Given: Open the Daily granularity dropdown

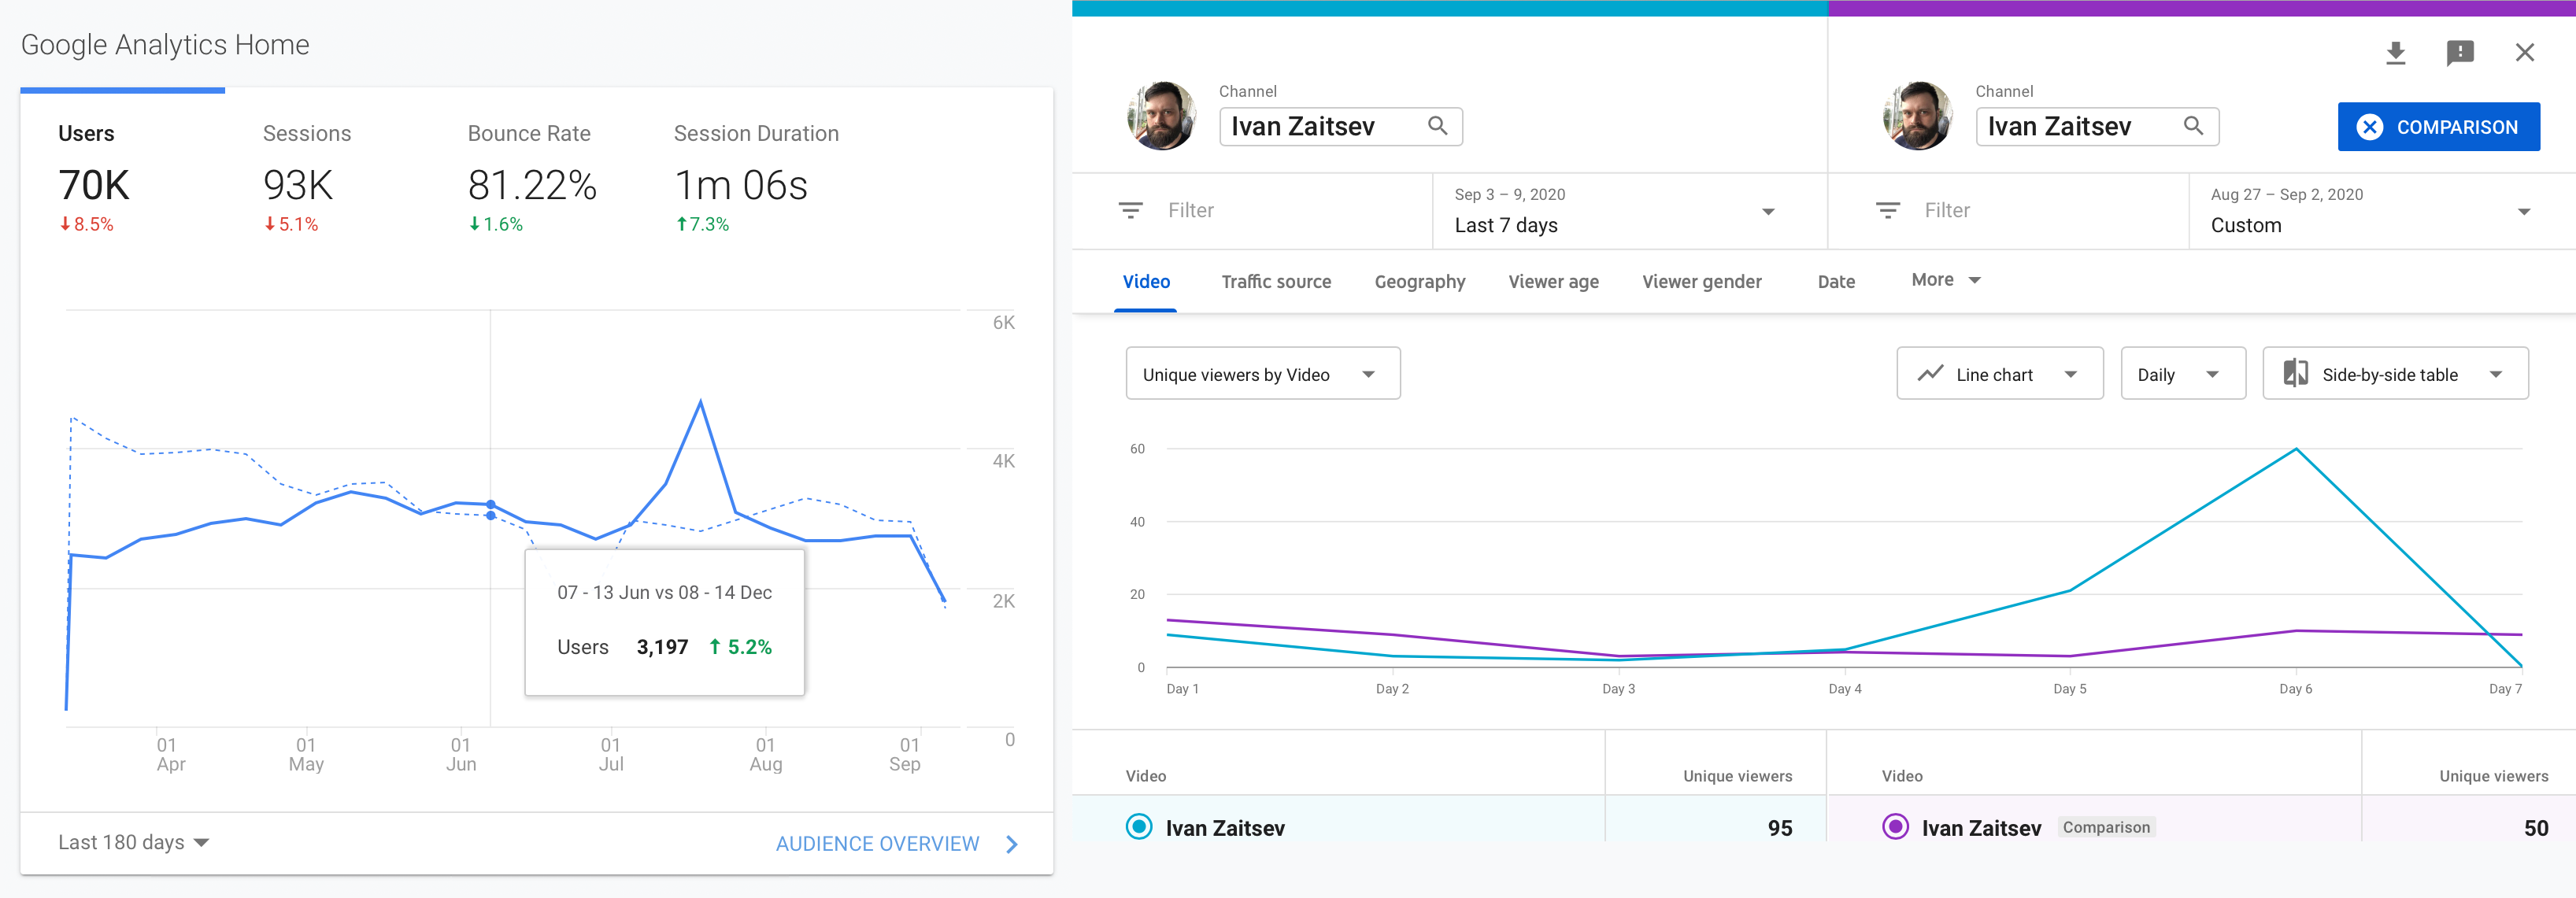Looking at the screenshot, I should [x=2182, y=373].
